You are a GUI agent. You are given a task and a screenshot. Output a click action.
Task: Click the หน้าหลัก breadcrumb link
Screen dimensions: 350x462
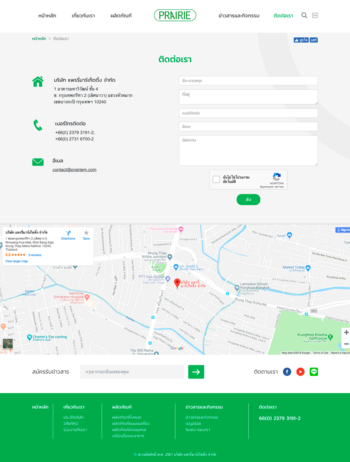[x=39, y=39]
